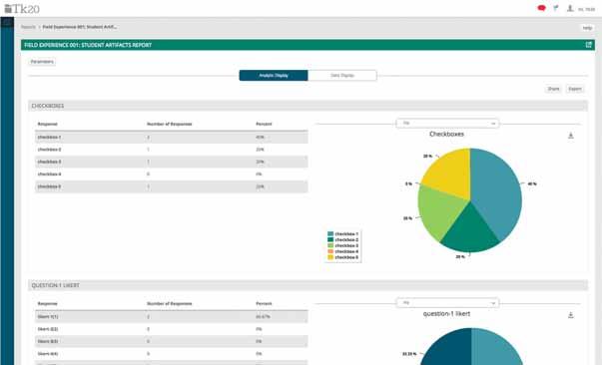Open the chart type dropdown for Checkboxes
Image resolution: width=602 pixels, height=365 pixels.
click(447, 124)
